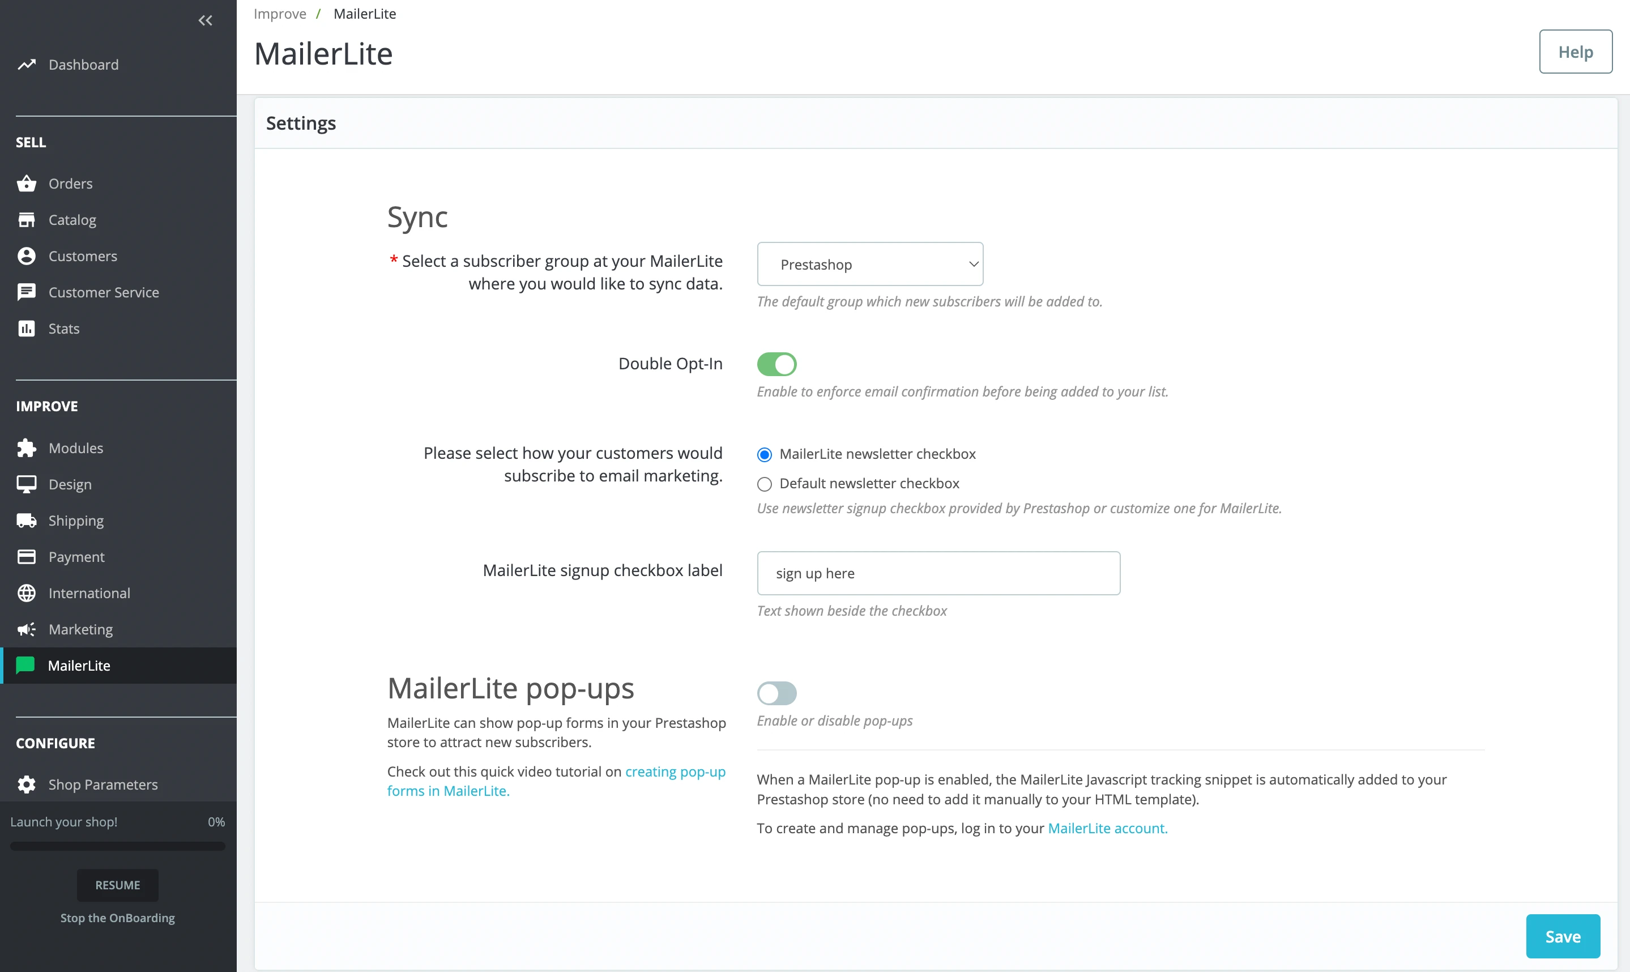Screen dimensions: 1630x972
Task: Disable the Double Opt-In toggle
Action: pyautogui.click(x=776, y=364)
